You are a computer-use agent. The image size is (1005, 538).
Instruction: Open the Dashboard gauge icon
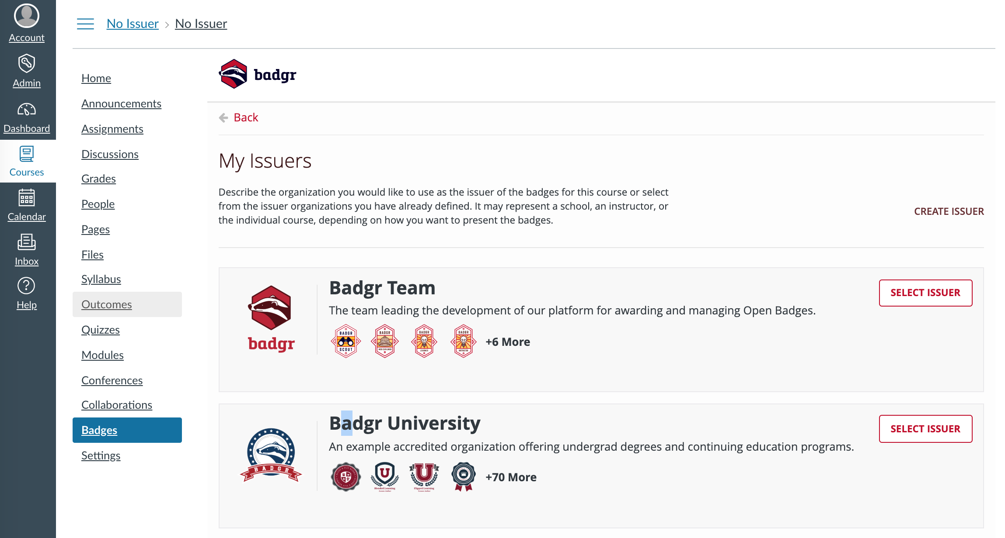coord(27,109)
